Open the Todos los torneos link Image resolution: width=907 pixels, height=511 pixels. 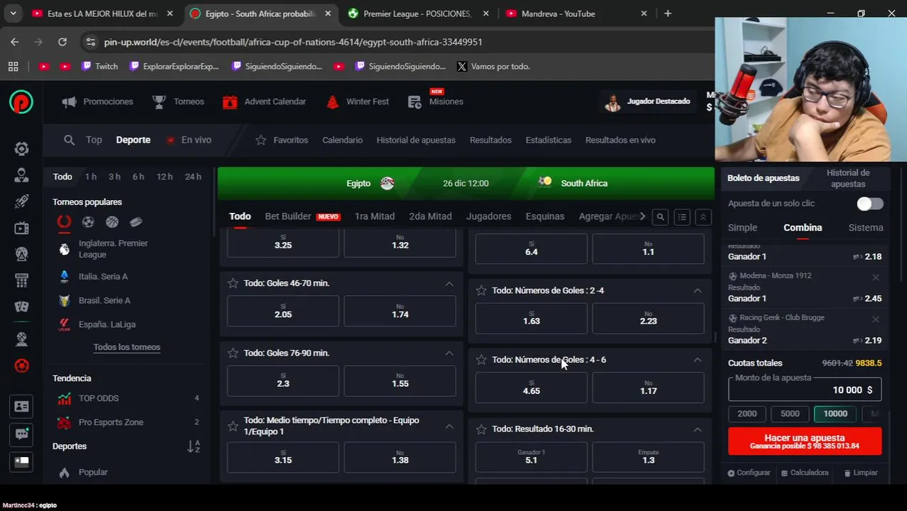127,347
